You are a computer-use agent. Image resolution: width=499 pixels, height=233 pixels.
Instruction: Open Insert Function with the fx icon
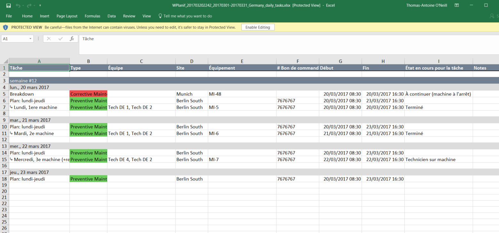pos(72,38)
